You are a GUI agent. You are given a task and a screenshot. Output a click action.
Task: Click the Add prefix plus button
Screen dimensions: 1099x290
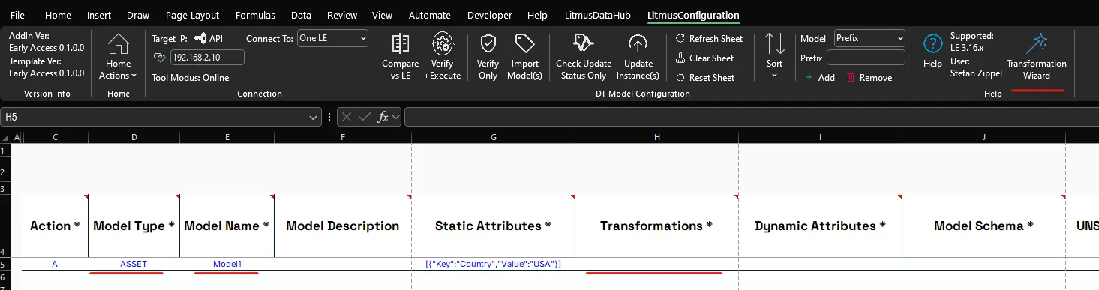(x=820, y=78)
